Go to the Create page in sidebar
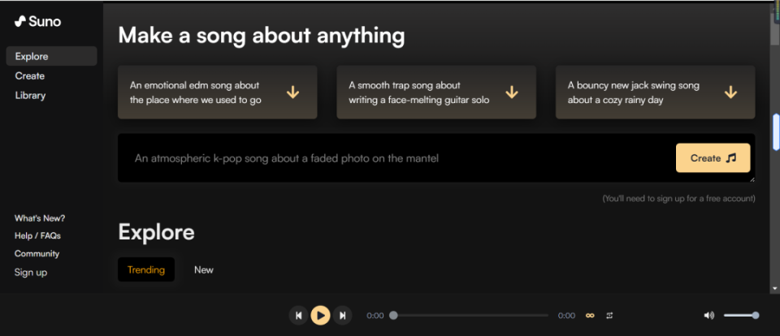 pos(30,75)
